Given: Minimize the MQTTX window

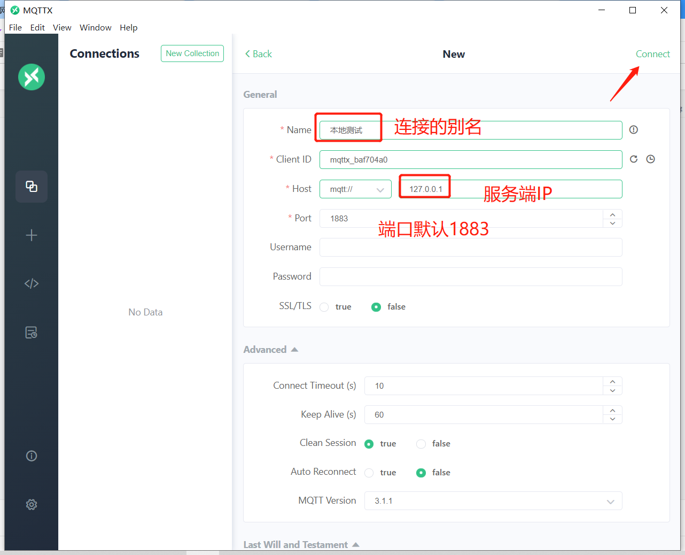Looking at the screenshot, I should coord(602,10).
